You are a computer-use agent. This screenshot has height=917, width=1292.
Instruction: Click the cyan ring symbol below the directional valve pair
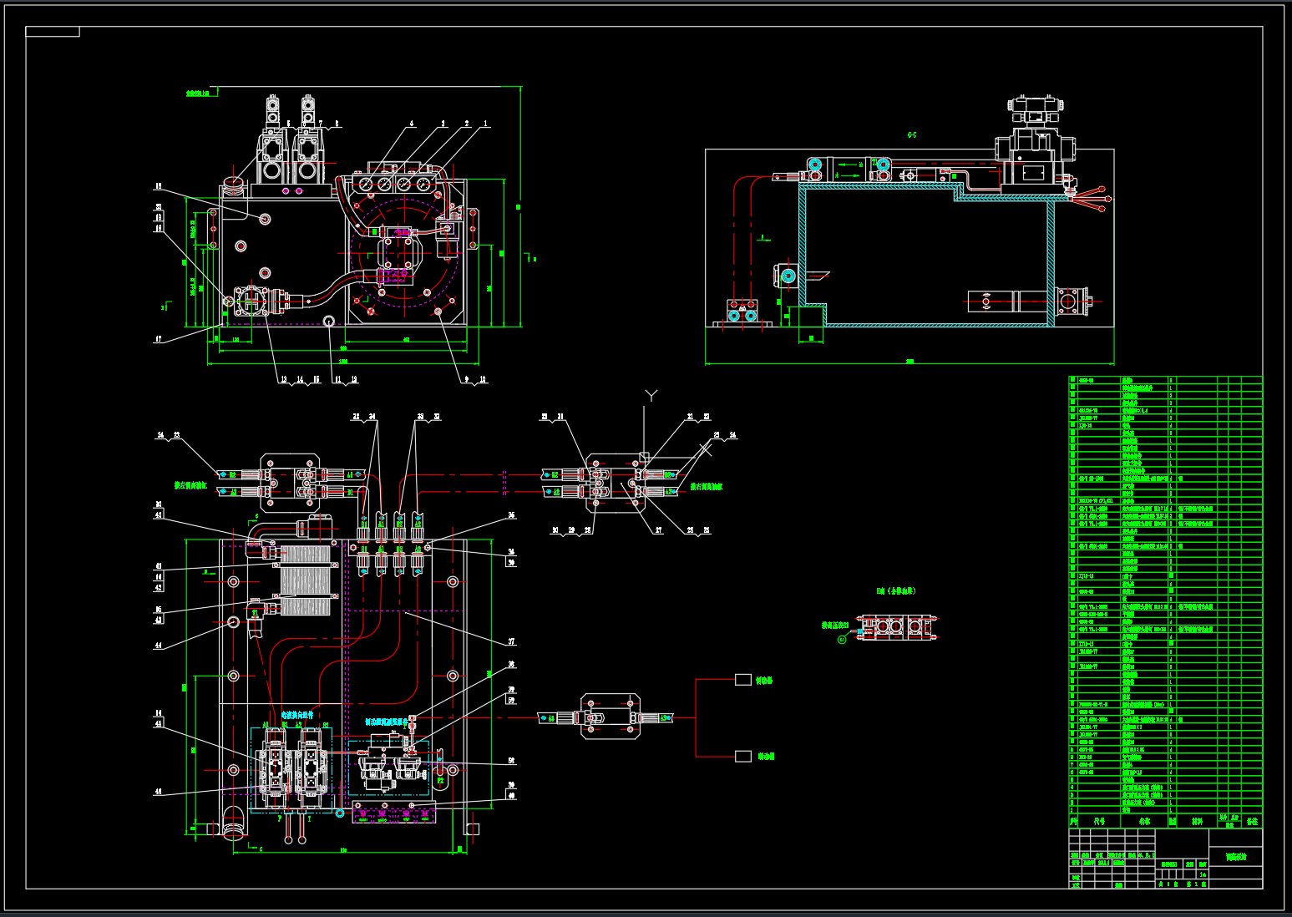coord(339,812)
